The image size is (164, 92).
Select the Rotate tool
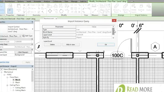pyautogui.click(x=61, y=11)
